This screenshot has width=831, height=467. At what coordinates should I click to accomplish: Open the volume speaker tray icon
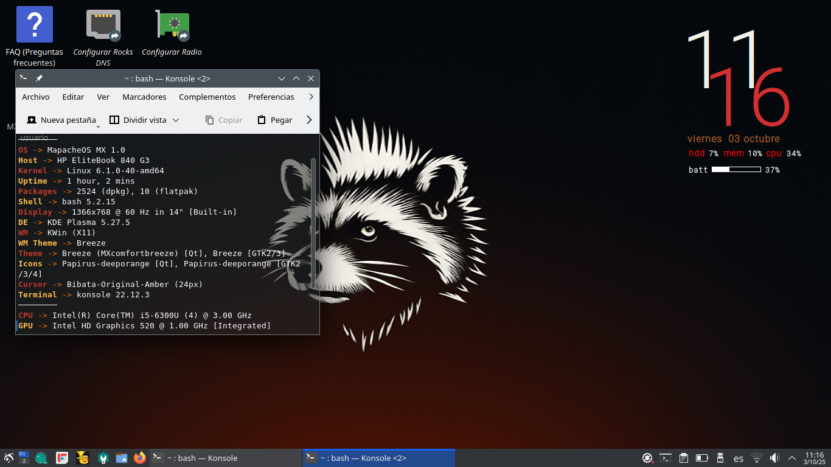(774, 458)
